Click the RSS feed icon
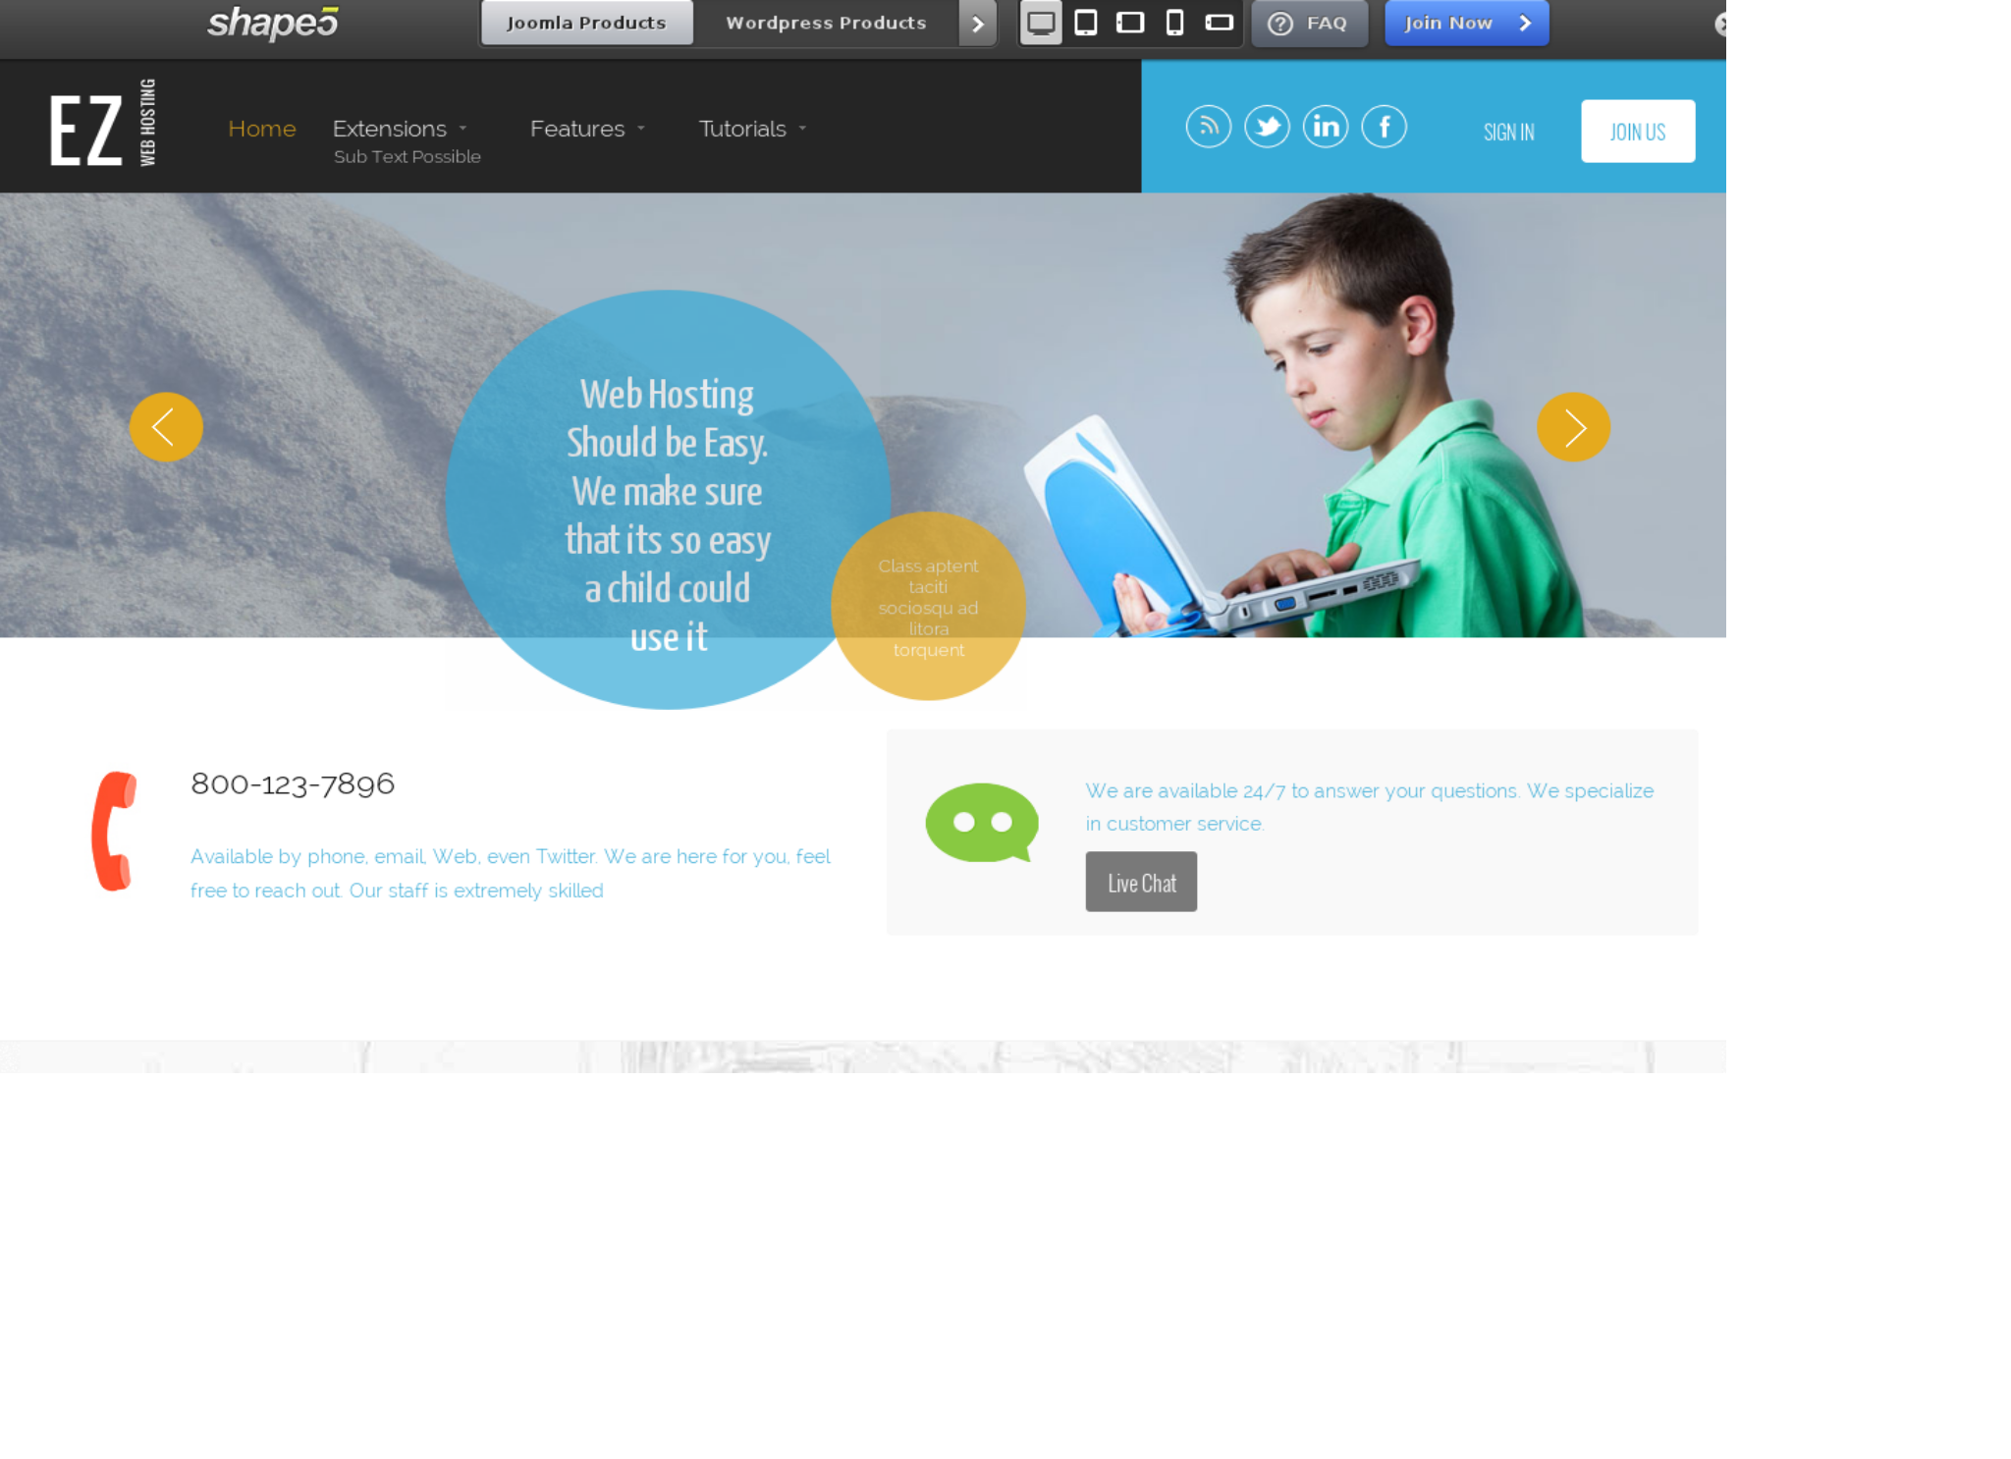This screenshot has width=2011, height=1459. click(1209, 127)
